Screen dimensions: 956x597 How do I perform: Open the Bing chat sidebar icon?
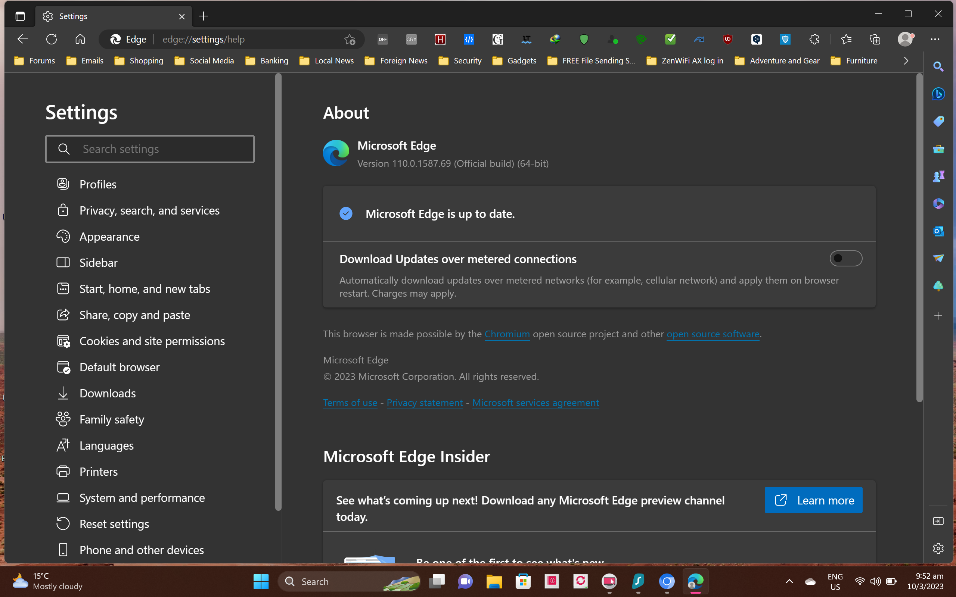938,94
